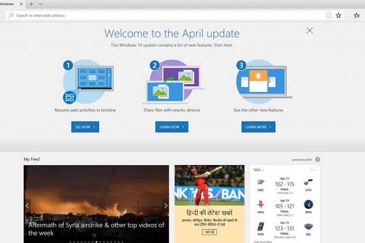Go to previous slide in news carousel
The image size is (365, 243).
(x=27, y=205)
